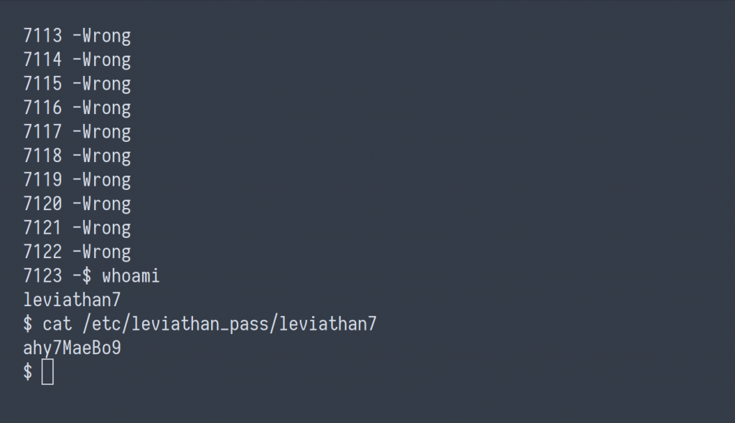Click the final '$' prompt symbol
Viewport: 735px width, 423px height.
28,372
